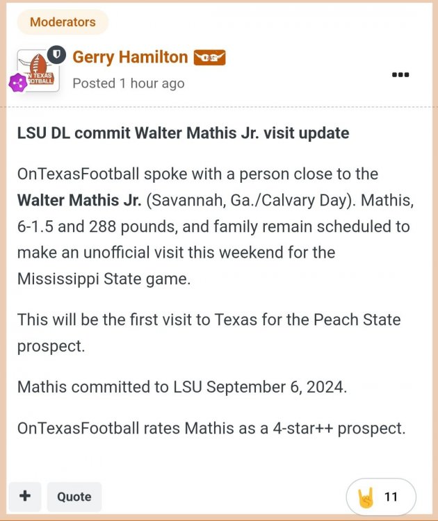
Task: Click the "6-1.5 and 288 pounds" text
Action: (90, 226)
